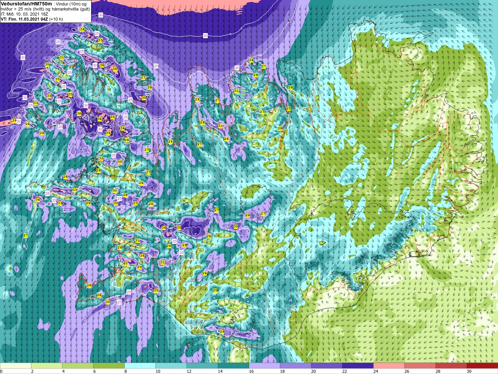Click the 12–14 m/s legend color swatch
Screen dimensions: 498x374
(202, 366)
